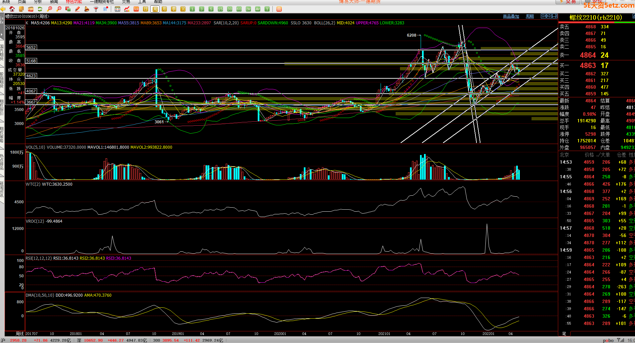Select the red pencil drawing tool
635x343 pixels.
coord(77,9)
